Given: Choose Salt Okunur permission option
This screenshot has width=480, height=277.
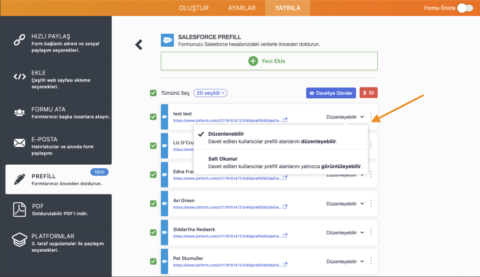Looking at the screenshot, I should pos(281,162).
